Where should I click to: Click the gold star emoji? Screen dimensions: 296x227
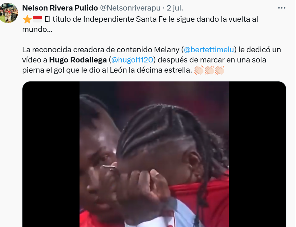[x=27, y=19]
